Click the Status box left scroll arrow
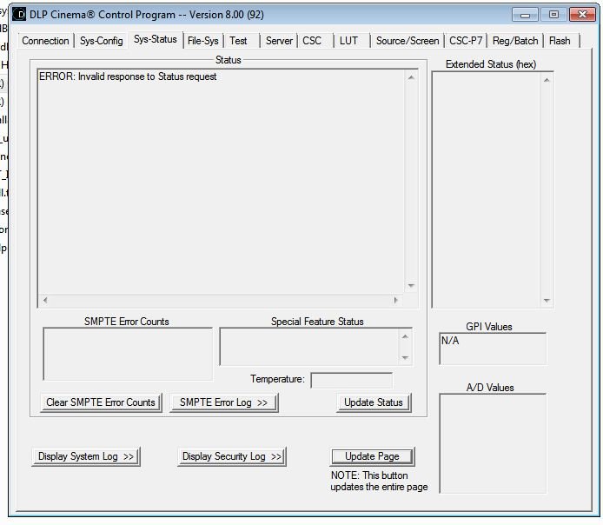Screen dimensions: 603x525 45,300
